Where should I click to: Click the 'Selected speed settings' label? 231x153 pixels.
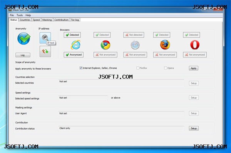[x=27, y=99]
